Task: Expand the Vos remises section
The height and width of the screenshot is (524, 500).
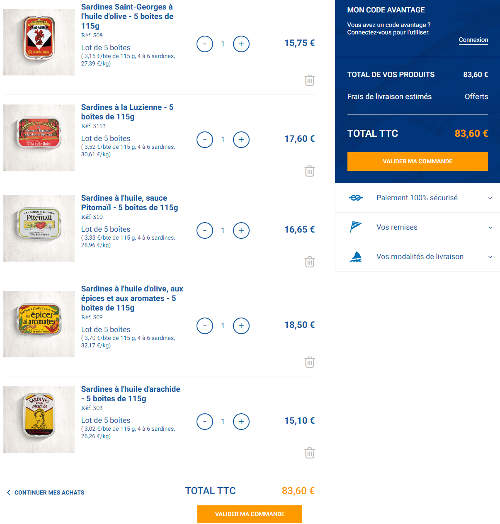Action: pyautogui.click(x=417, y=228)
